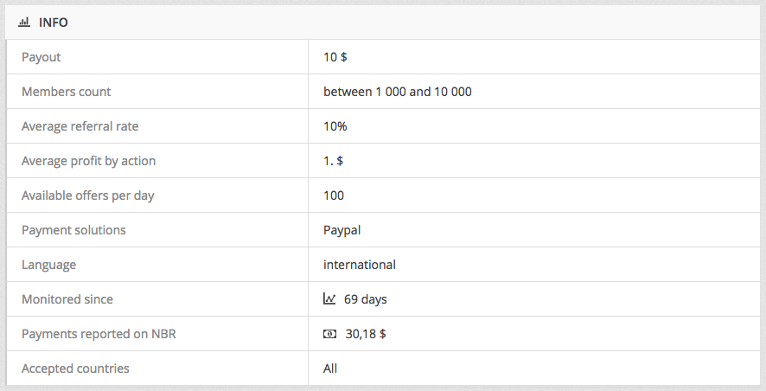766x391 pixels.
Task: Click the Average profit by action label
Action: [x=88, y=161]
